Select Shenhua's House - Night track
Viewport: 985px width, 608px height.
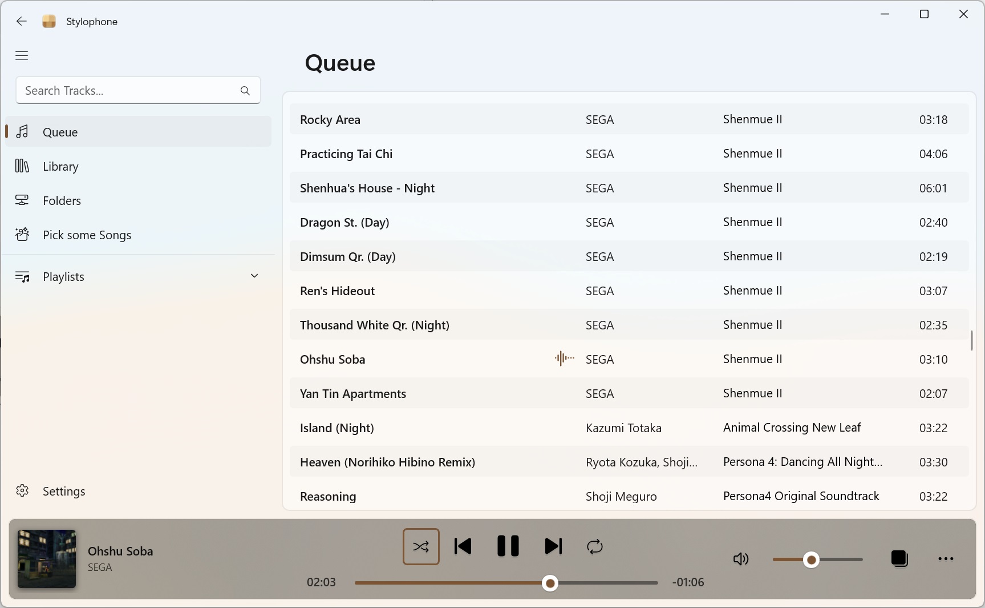pos(629,188)
